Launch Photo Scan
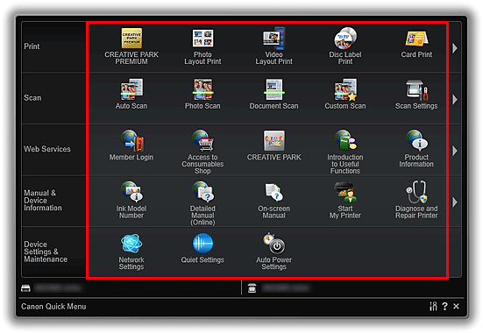Viewport: 483px width, 333px height. point(202,94)
